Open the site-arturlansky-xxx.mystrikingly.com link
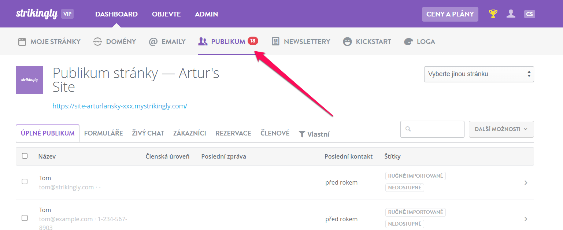563x230 pixels. click(x=120, y=106)
